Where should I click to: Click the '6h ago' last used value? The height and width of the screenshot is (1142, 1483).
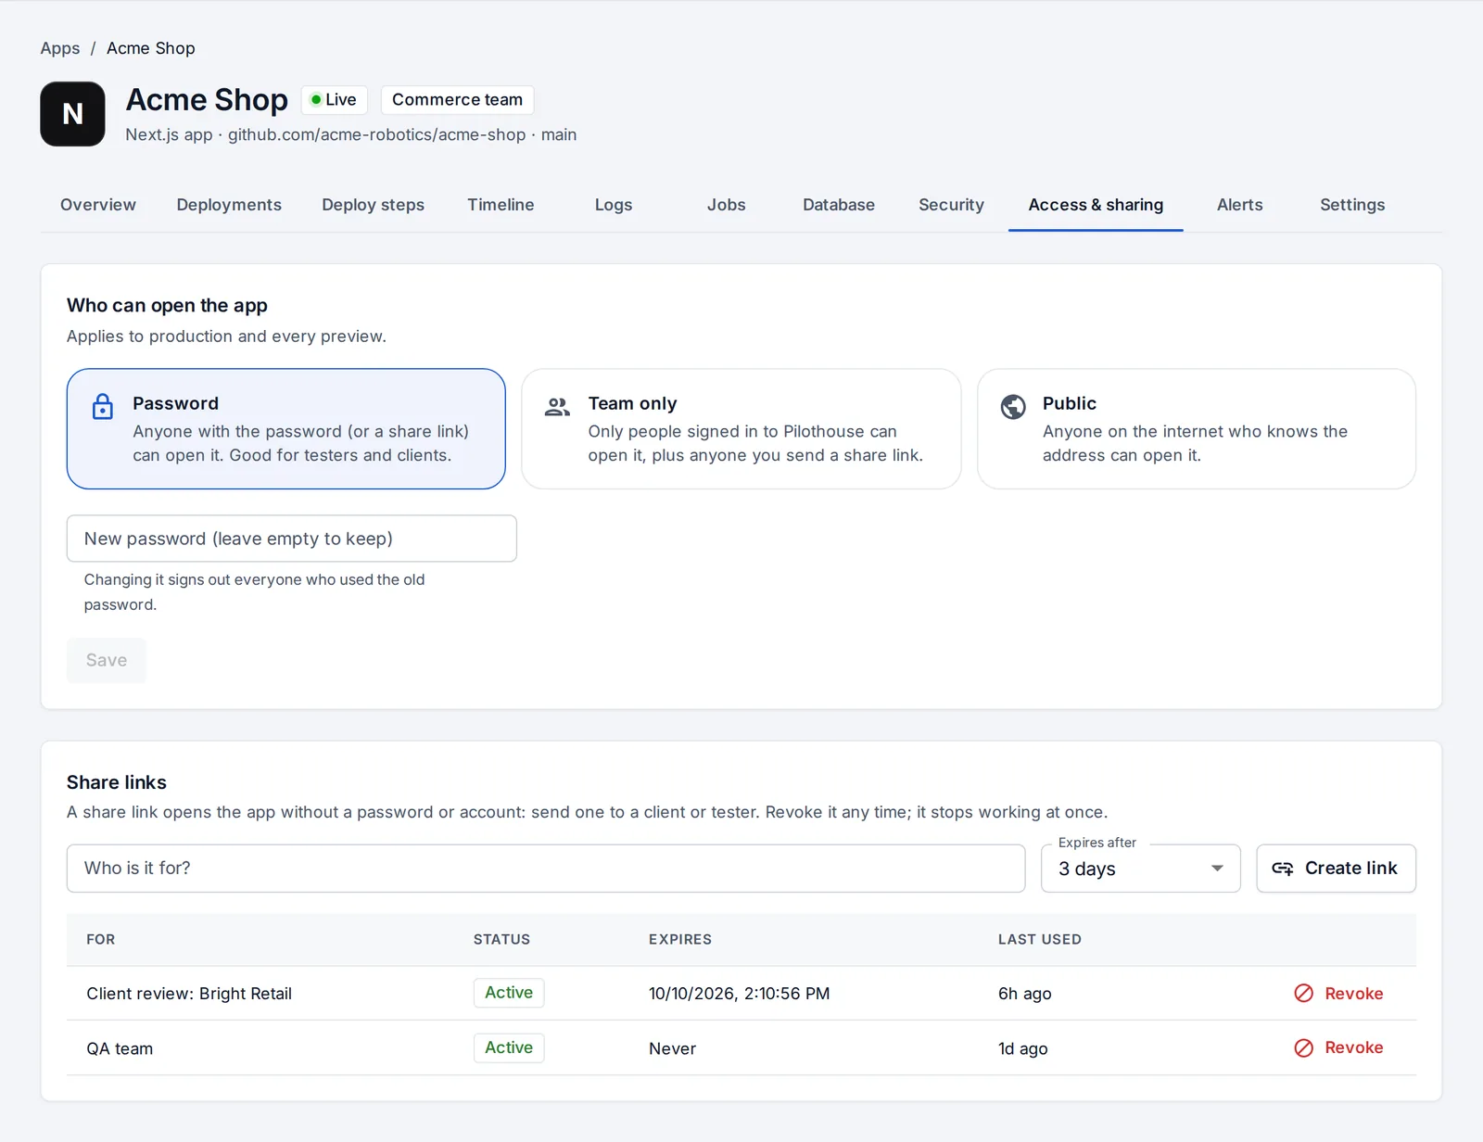[x=1025, y=994]
